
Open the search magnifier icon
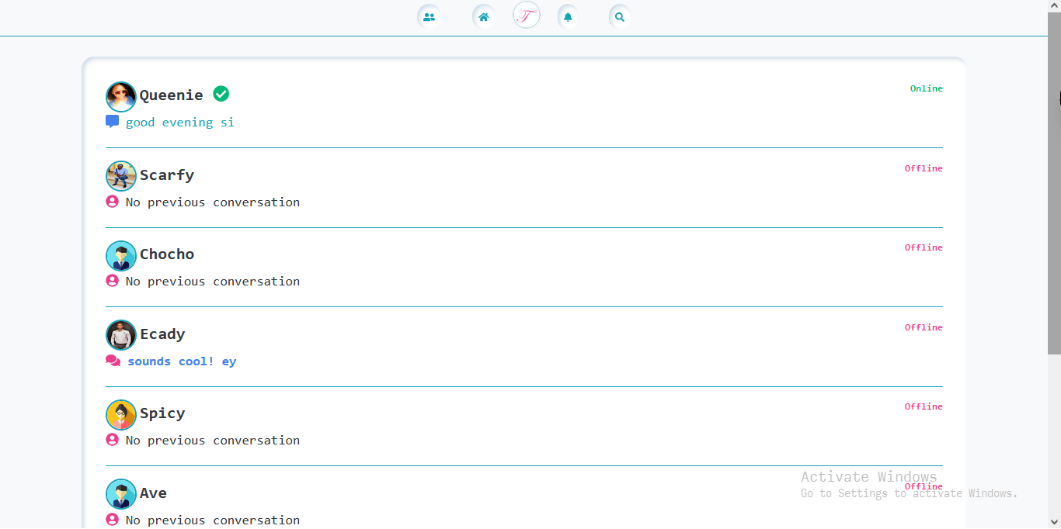coord(620,17)
